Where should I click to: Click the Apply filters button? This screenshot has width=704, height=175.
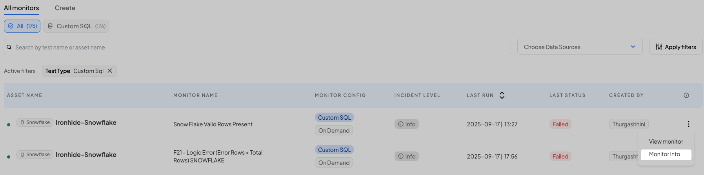click(x=676, y=47)
